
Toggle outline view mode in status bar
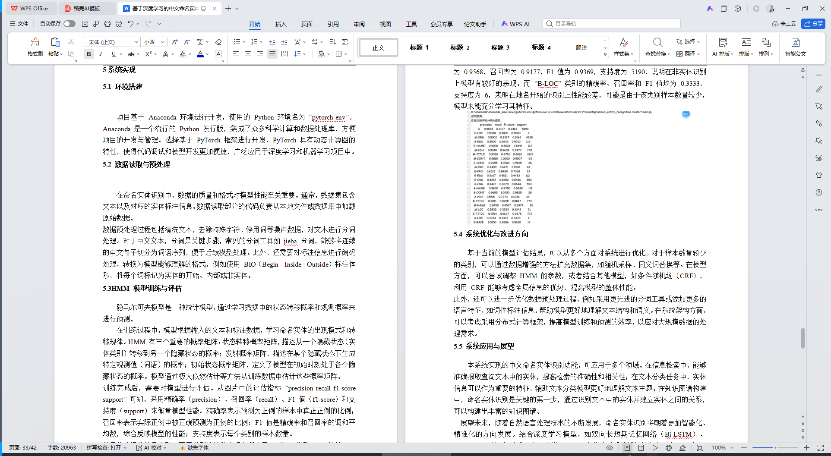641,448
